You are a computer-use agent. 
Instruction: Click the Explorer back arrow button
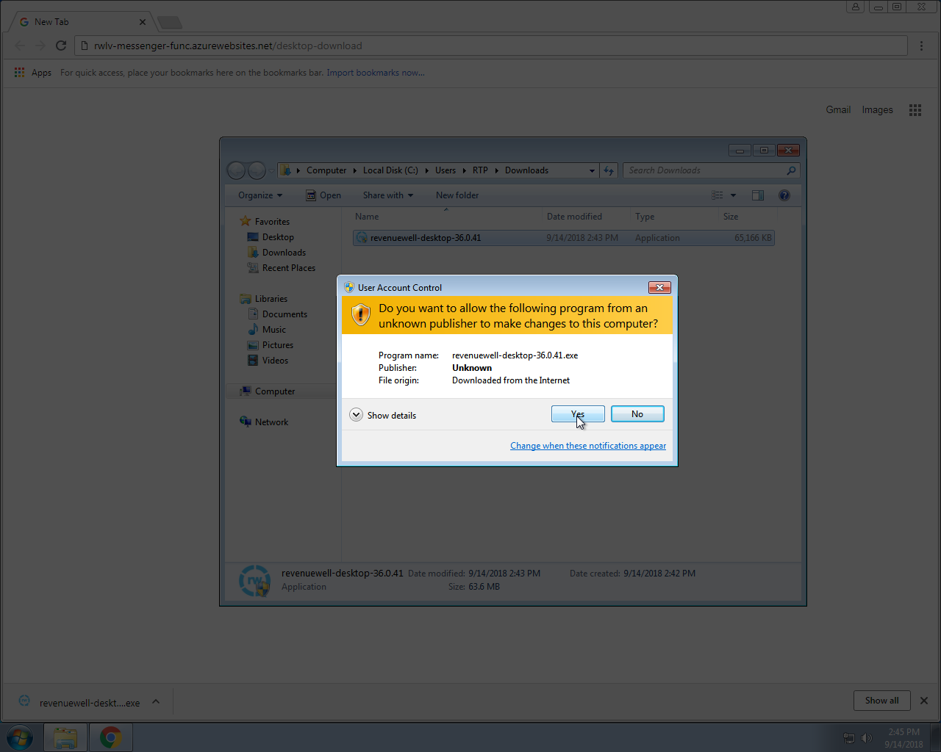coord(236,170)
